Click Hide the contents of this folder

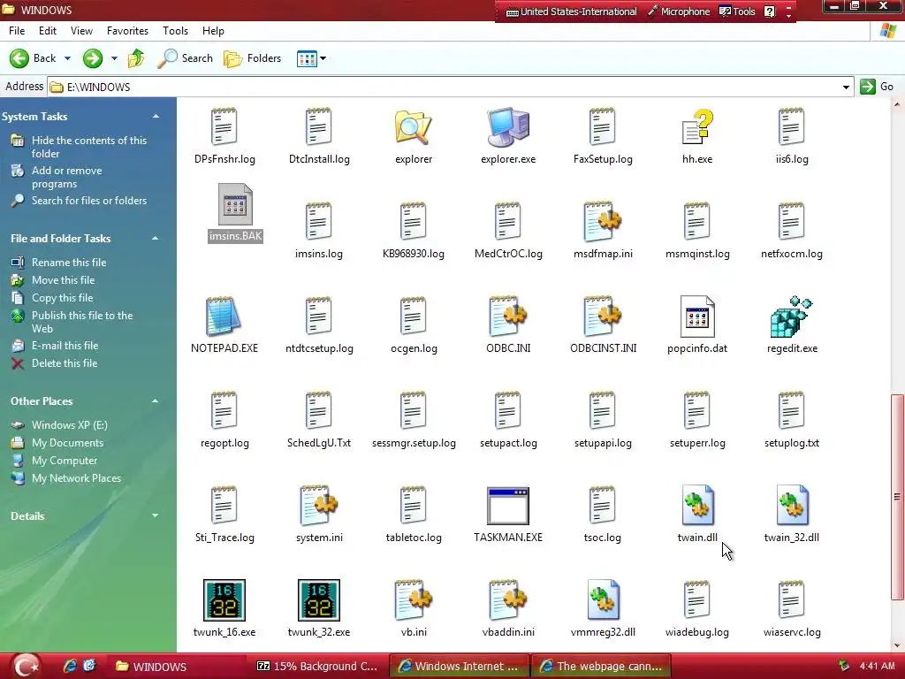click(89, 147)
